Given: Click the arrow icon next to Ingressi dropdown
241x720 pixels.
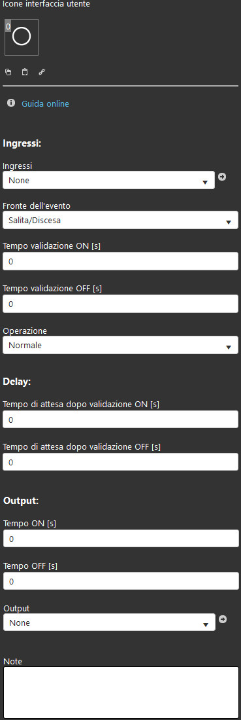Looking at the screenshot, I should tap(222, 176).
